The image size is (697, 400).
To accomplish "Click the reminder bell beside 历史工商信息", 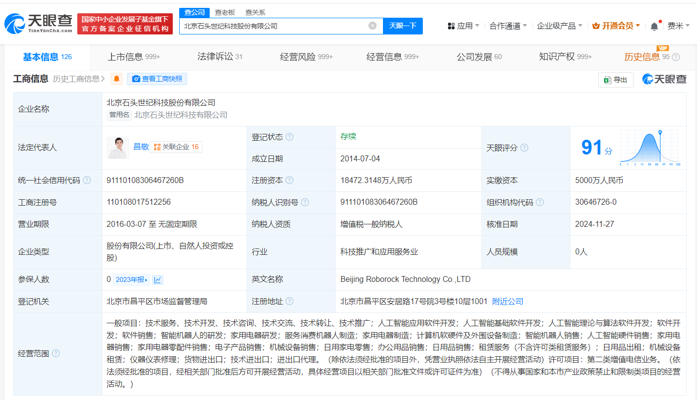I will (116, 79).
